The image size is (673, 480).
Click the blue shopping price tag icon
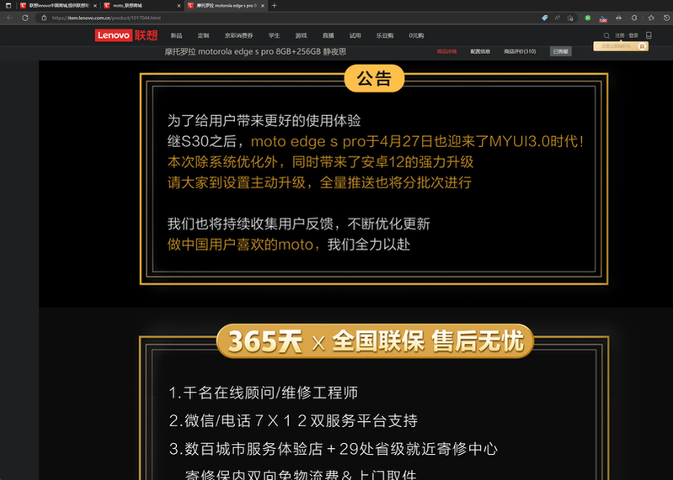545,18
